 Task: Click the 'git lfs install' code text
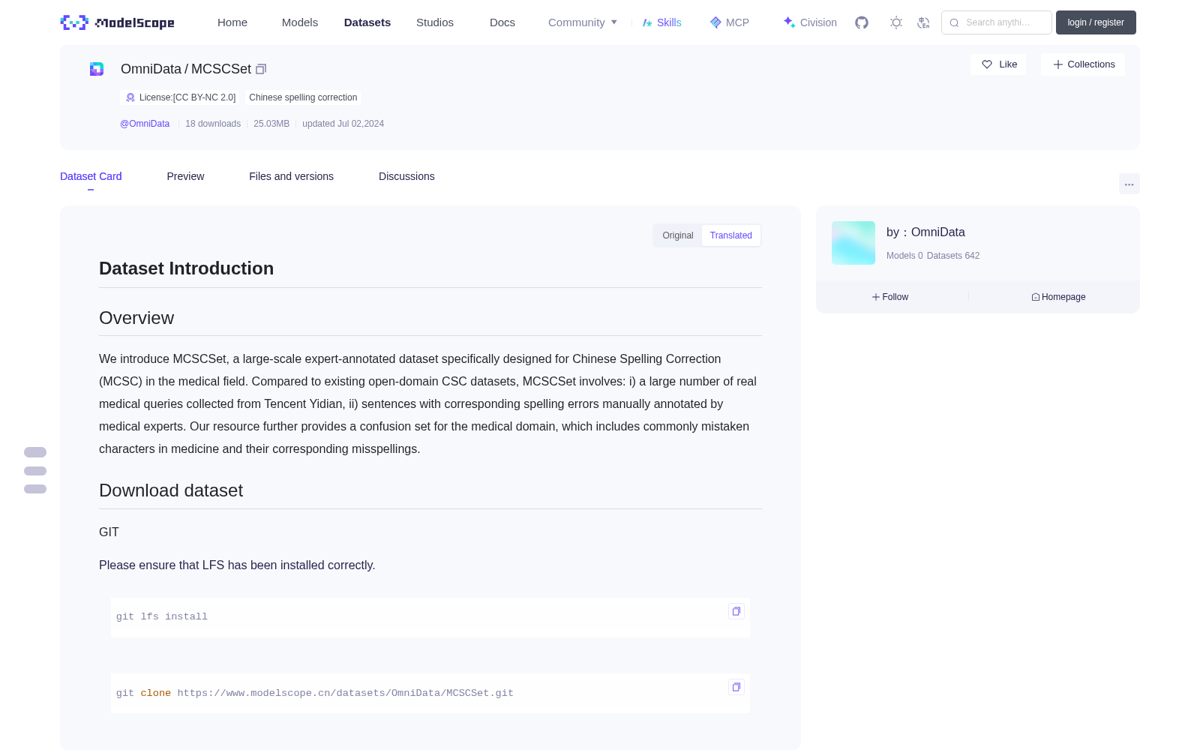tap(162, 616)
